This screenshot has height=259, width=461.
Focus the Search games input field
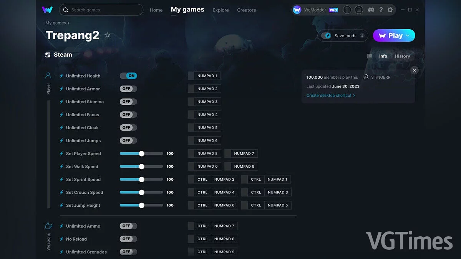tap(104, 10)
